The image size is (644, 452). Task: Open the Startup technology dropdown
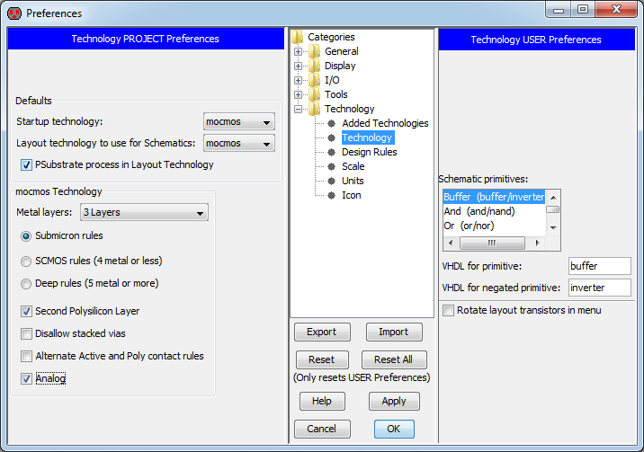point(239,122)
